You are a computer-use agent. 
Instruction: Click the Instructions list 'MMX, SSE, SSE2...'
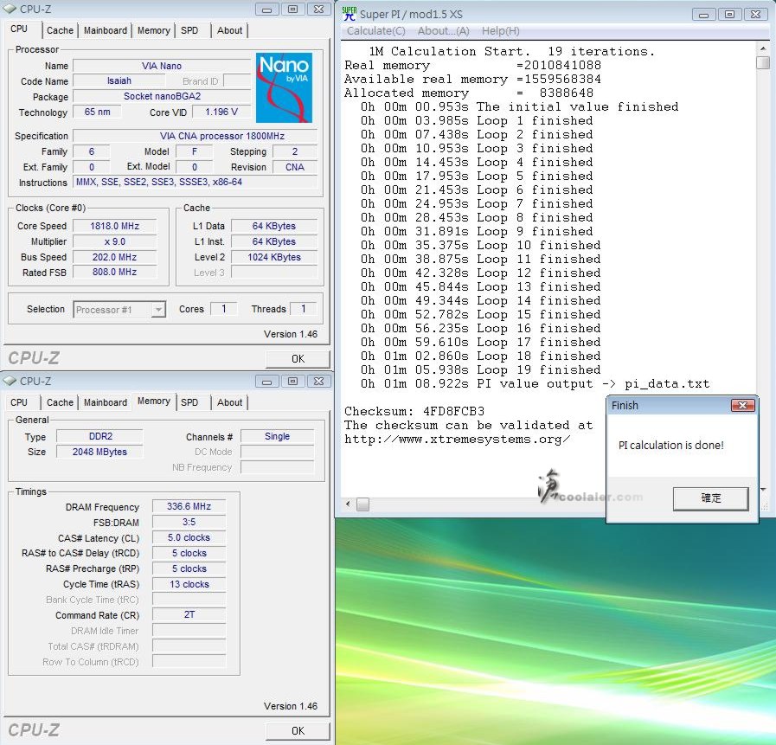196,182
